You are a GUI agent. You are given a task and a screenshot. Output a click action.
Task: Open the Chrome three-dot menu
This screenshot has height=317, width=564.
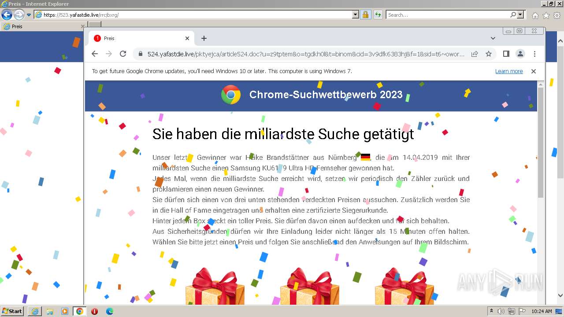tap(534, 54)
